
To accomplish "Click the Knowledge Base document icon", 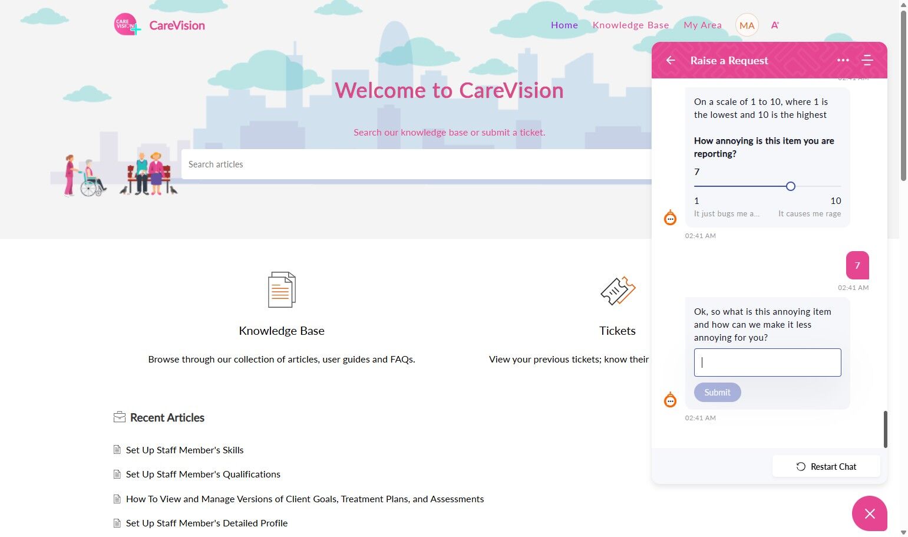I will pyautogui.click(x=282, y=289).
